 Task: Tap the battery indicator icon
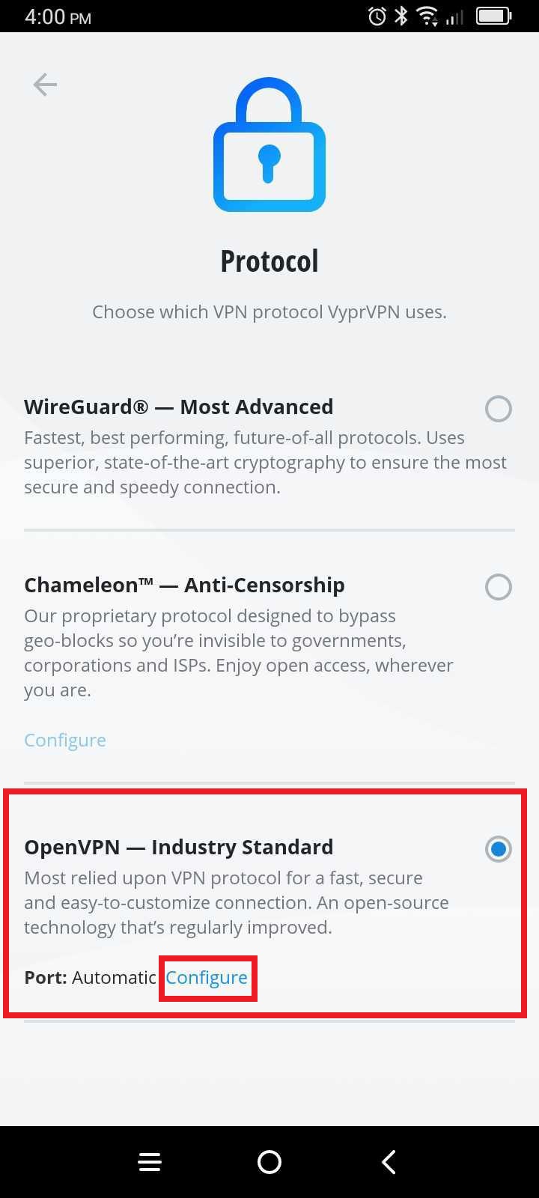tap(493, 16)
